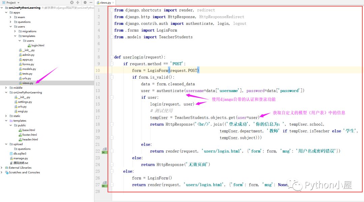Click the HTML gutter icon on line 22
Viewport: 364px width, 202px height.
104,151
